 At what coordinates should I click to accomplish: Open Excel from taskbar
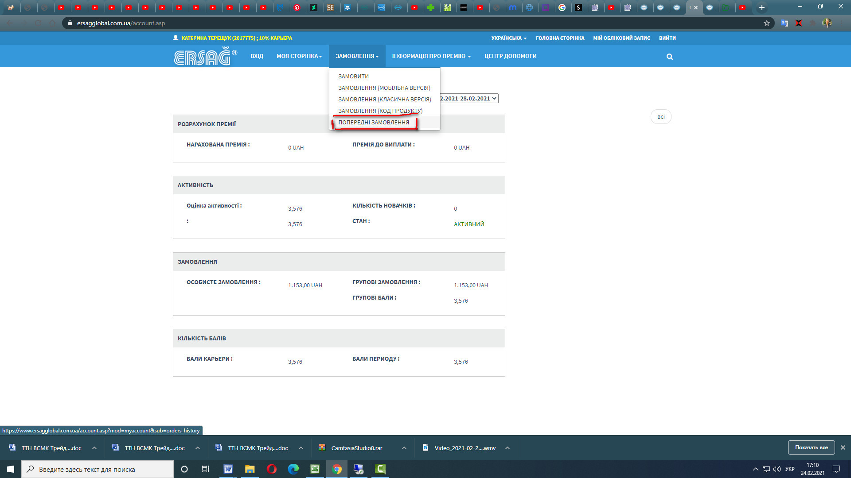[x=315, y=469]
